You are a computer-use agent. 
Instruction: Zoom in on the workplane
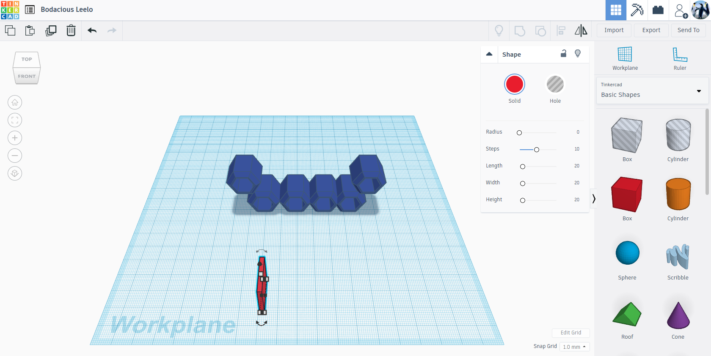(x=15, y=138)
